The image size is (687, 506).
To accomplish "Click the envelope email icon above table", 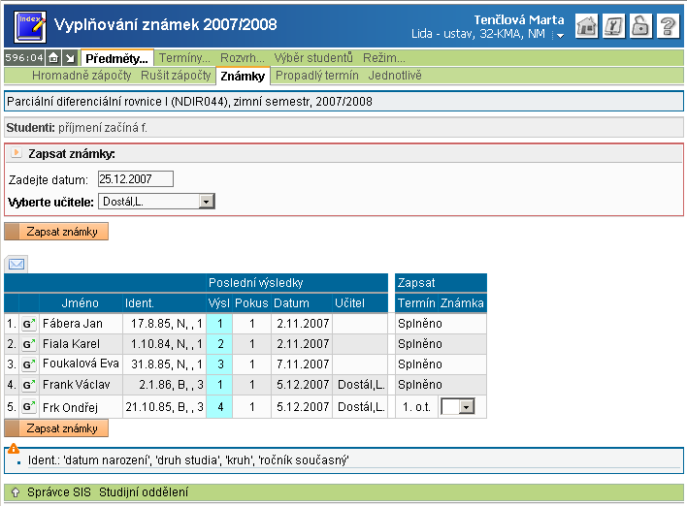I will tap(16, 264).
